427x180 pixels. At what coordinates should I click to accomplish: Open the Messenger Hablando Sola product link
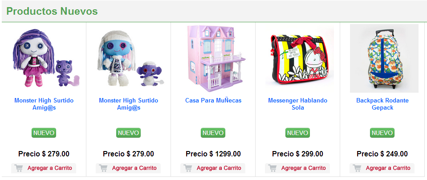(297, 104)
